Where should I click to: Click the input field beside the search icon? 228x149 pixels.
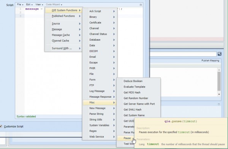coord(183,54)
